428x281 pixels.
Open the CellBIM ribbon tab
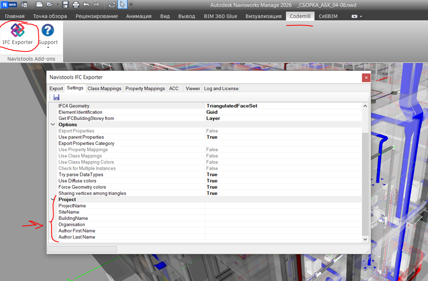pyautogui.click(x=328, y=16)
